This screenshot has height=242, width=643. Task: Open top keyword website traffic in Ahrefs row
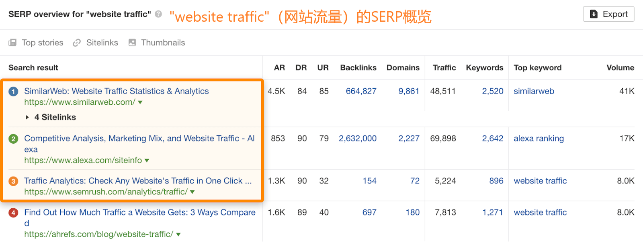540,212
